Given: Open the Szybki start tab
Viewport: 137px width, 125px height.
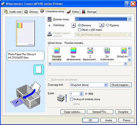Looking at the screenshot, I should (13, 12).
